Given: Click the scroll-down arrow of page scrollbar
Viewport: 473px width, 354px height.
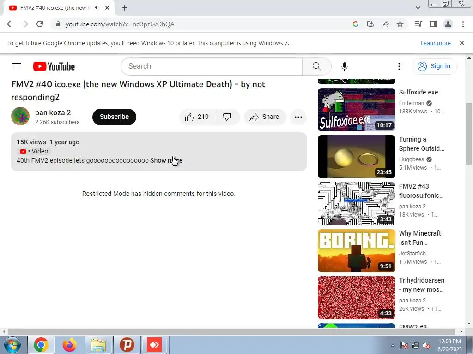Looking at the screenshot, I should tap(469, 324).
